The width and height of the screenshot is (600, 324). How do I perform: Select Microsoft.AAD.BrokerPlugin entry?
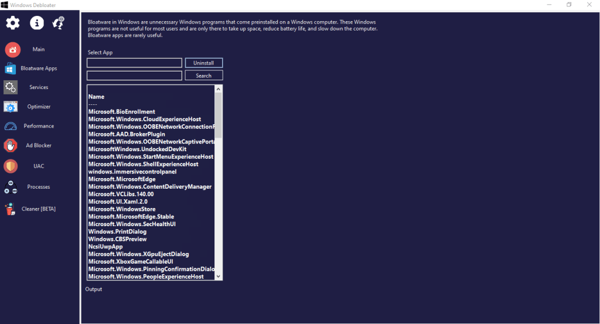coord(127,134)
